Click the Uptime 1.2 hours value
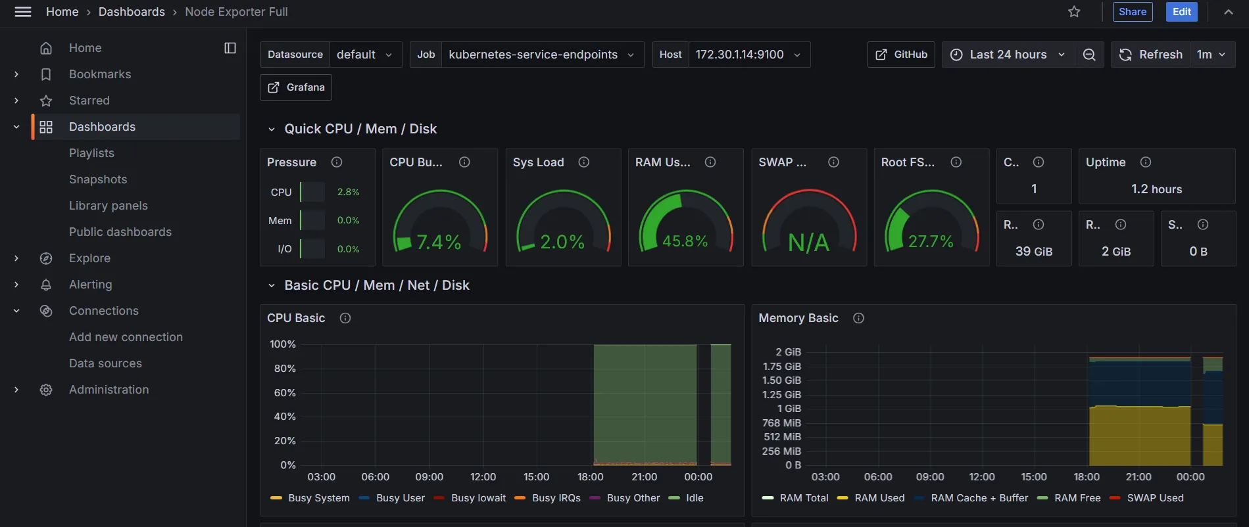The image size is (1249, 527). (x=1157, y=189)
